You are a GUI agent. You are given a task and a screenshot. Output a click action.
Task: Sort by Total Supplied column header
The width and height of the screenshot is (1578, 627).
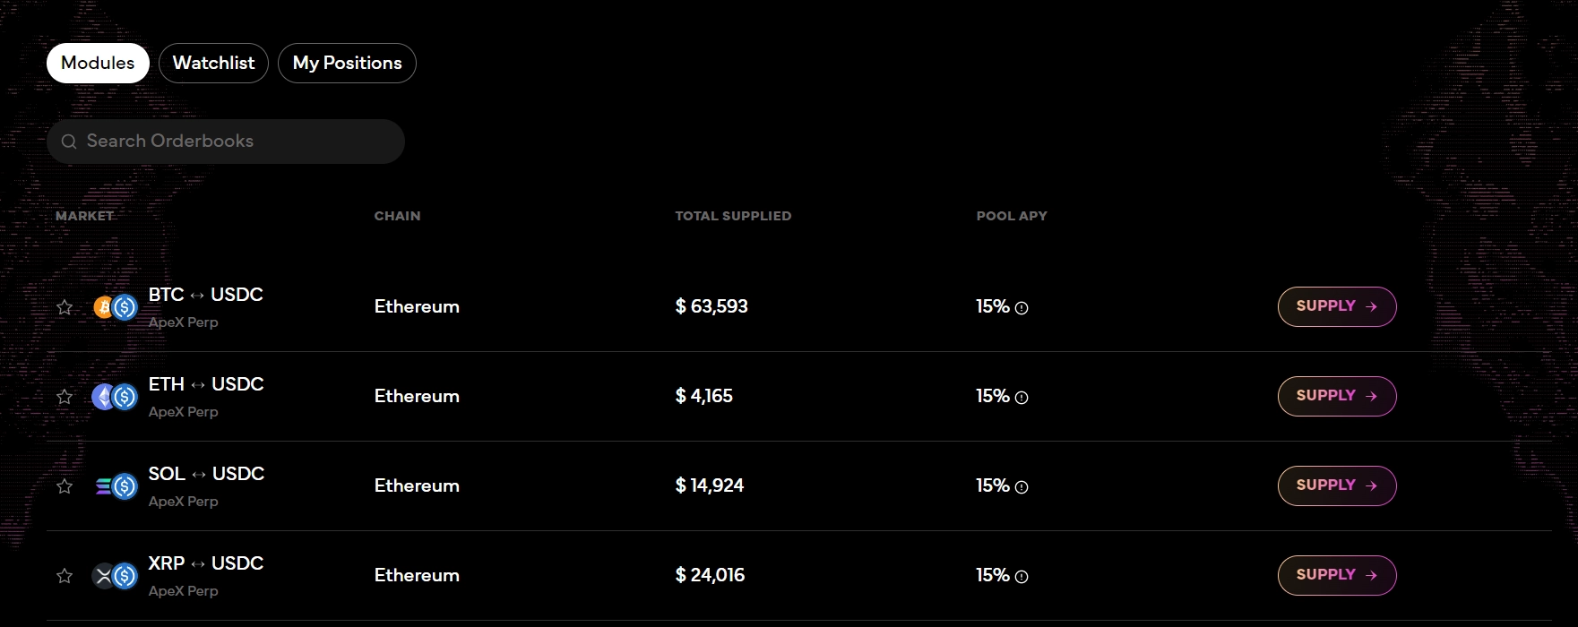pyautogui.click(x=733, y=216)
